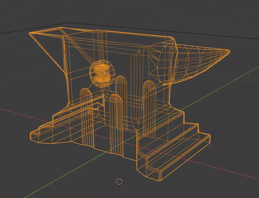Image resolution: width=259 pixels, height=198 pixels.
Task: Select the circular medallion ring around the S
Action: pyautogui.click(x=102, y=74)
